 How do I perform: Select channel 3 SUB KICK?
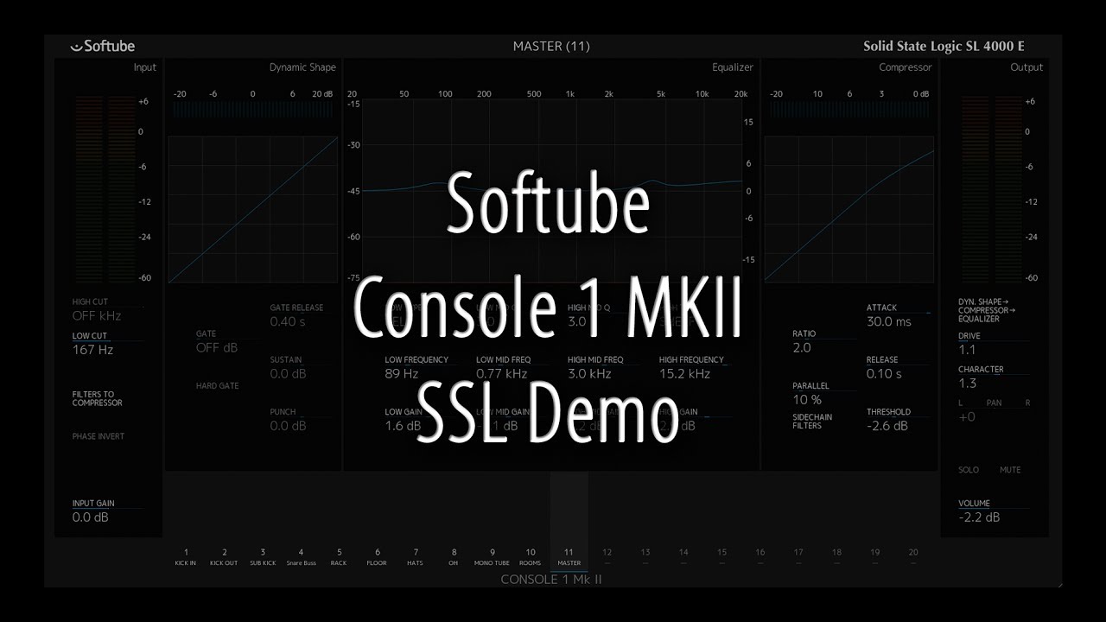pyautogui.click(x=263, y=557)
